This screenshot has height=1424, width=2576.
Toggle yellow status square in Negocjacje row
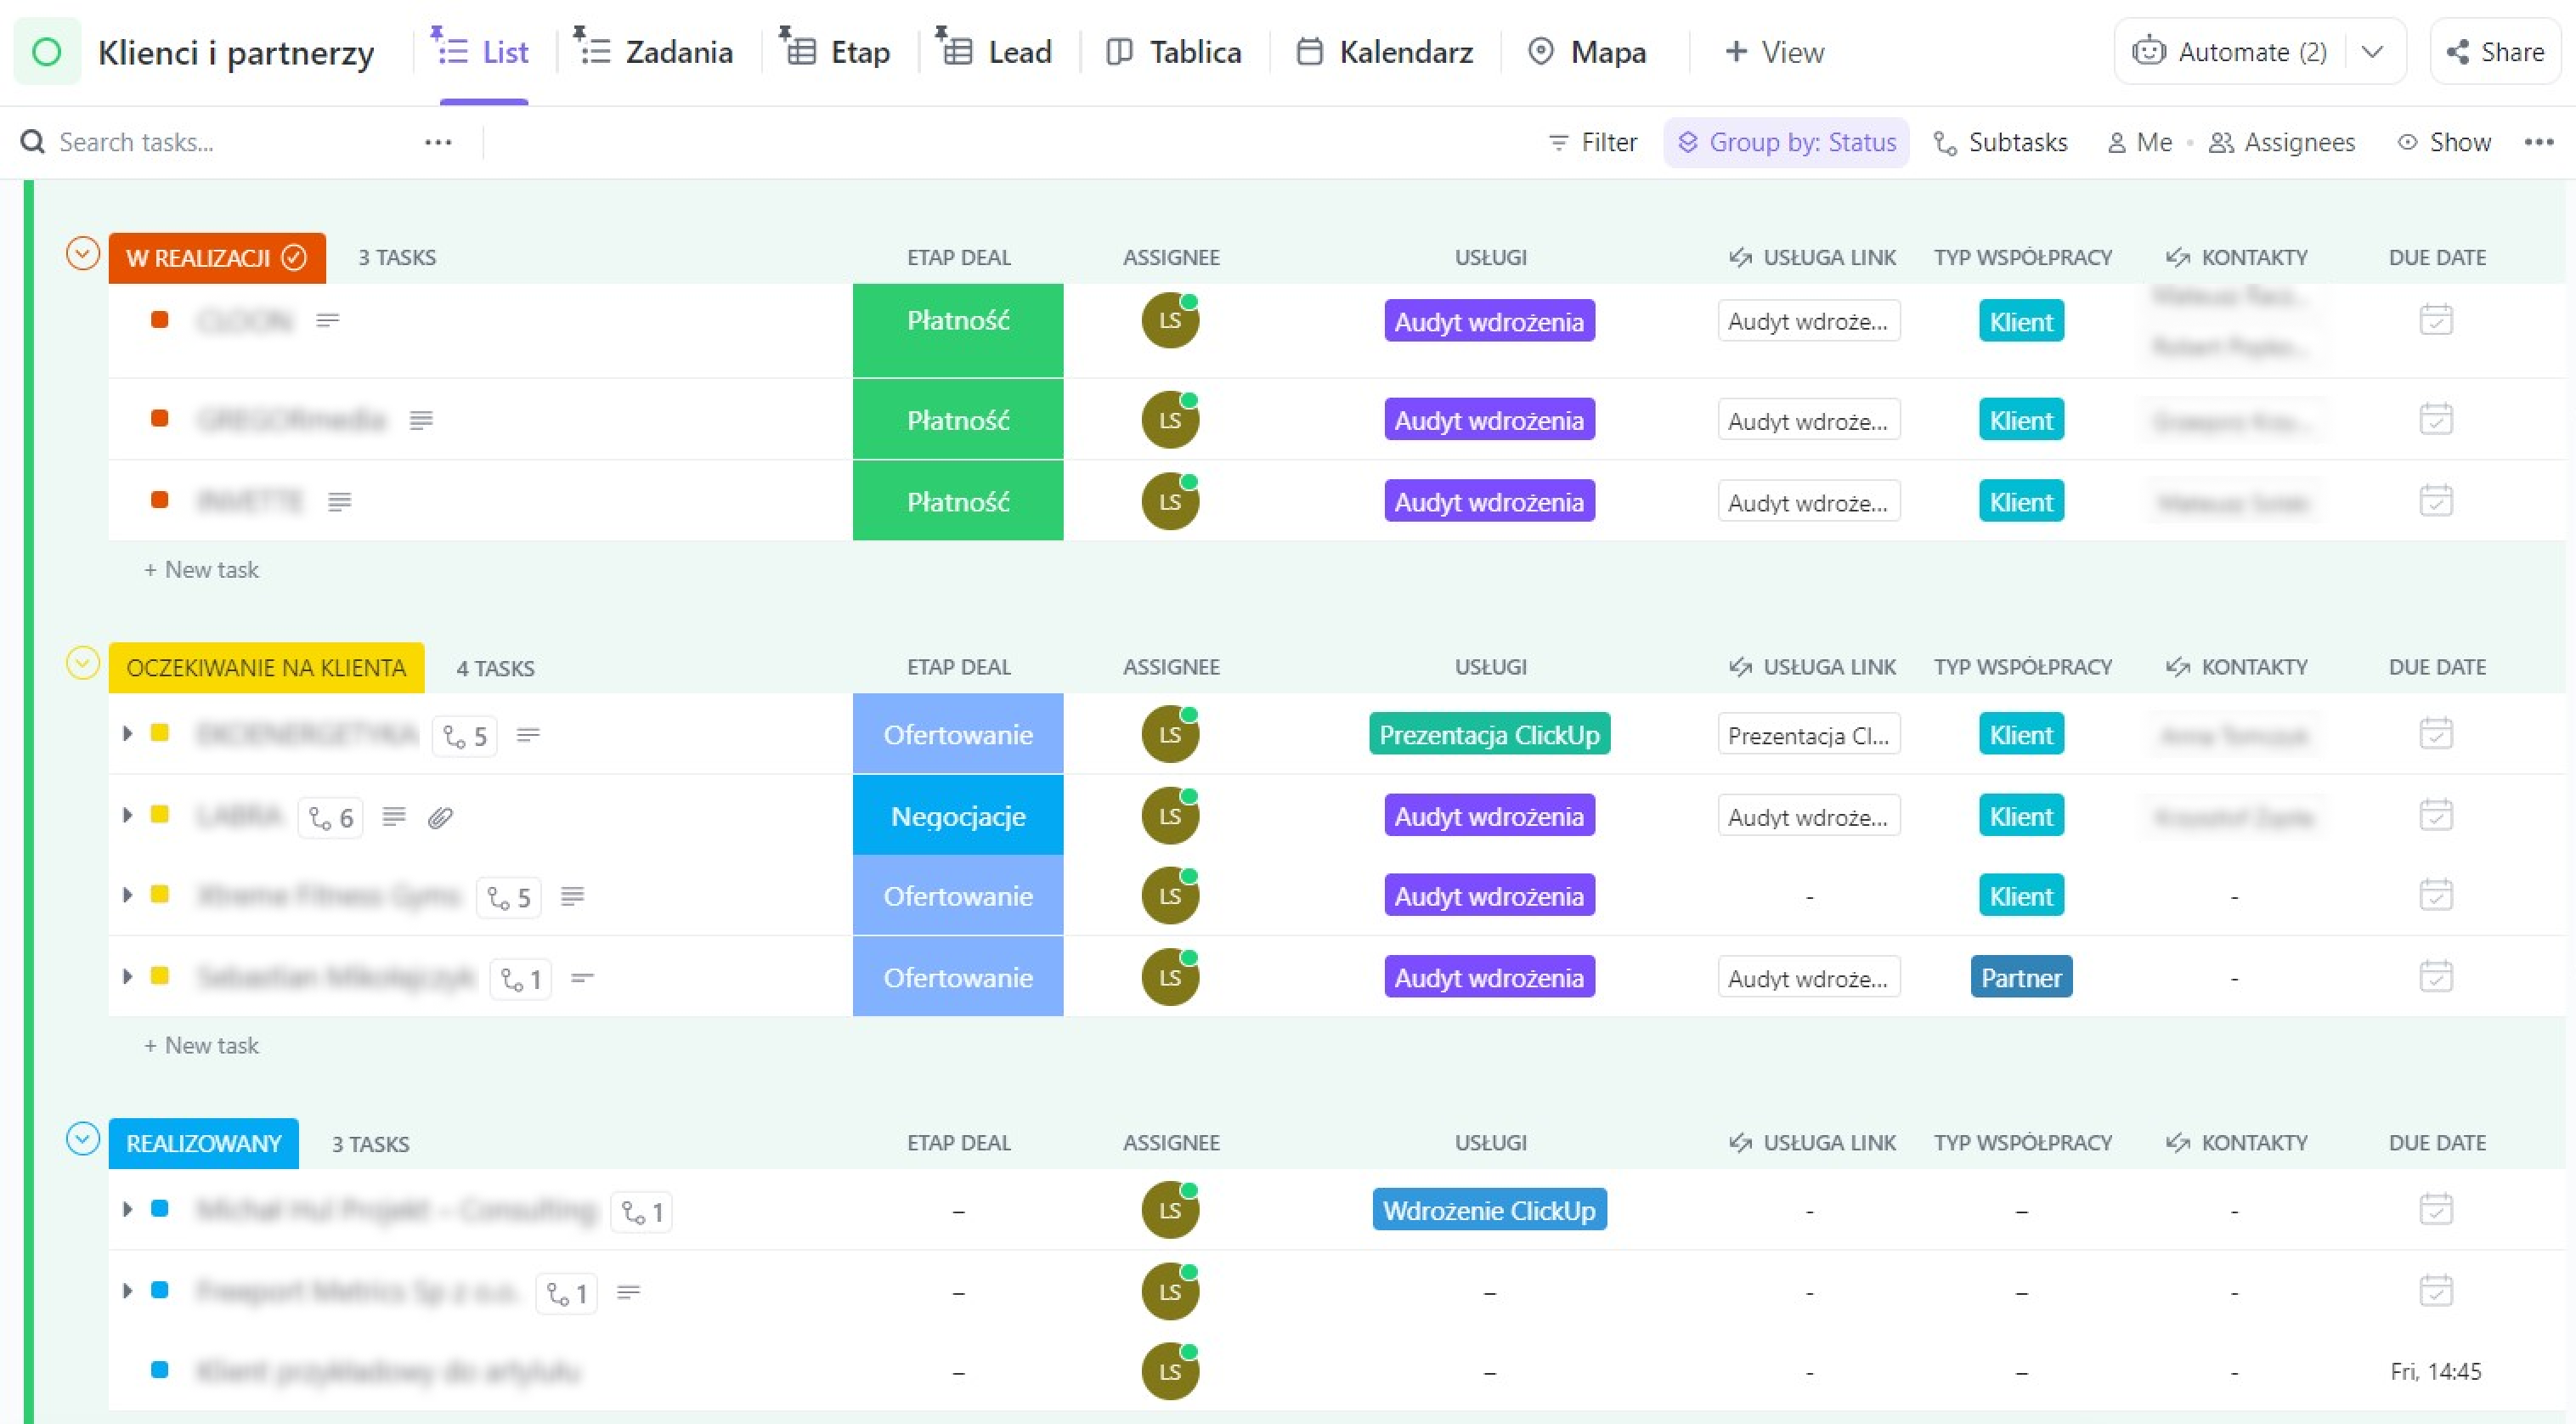pos(159,814)
